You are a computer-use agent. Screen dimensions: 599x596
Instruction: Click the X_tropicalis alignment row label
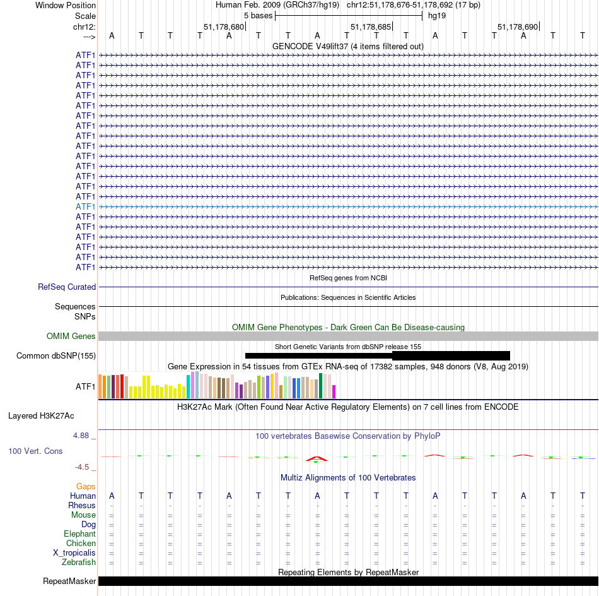(74, 553)
